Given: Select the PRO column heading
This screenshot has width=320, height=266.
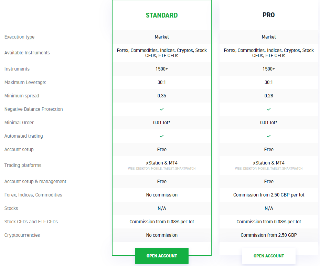Looking at the screenshot, I should [x=269, y=15].
